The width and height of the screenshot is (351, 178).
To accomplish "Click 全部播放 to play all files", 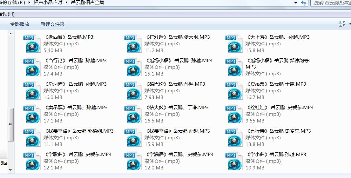I will pos(20,24).
